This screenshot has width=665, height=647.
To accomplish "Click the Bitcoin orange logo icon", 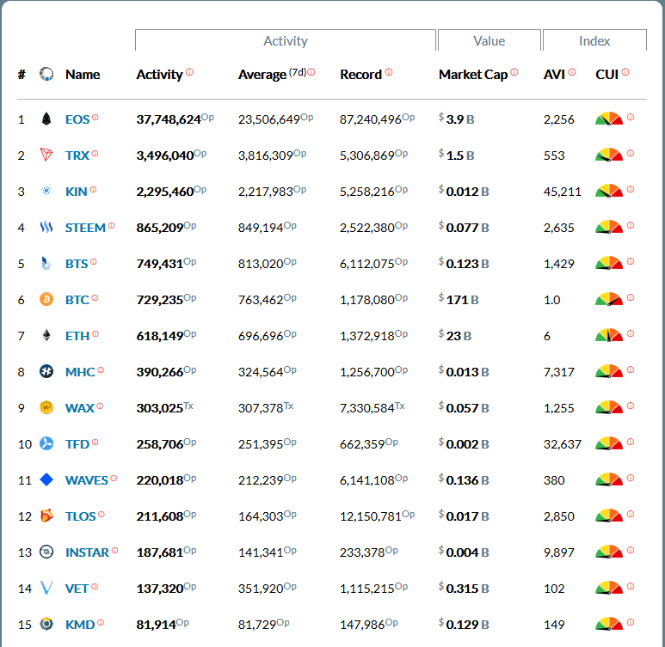I will (x=46, y=300).
